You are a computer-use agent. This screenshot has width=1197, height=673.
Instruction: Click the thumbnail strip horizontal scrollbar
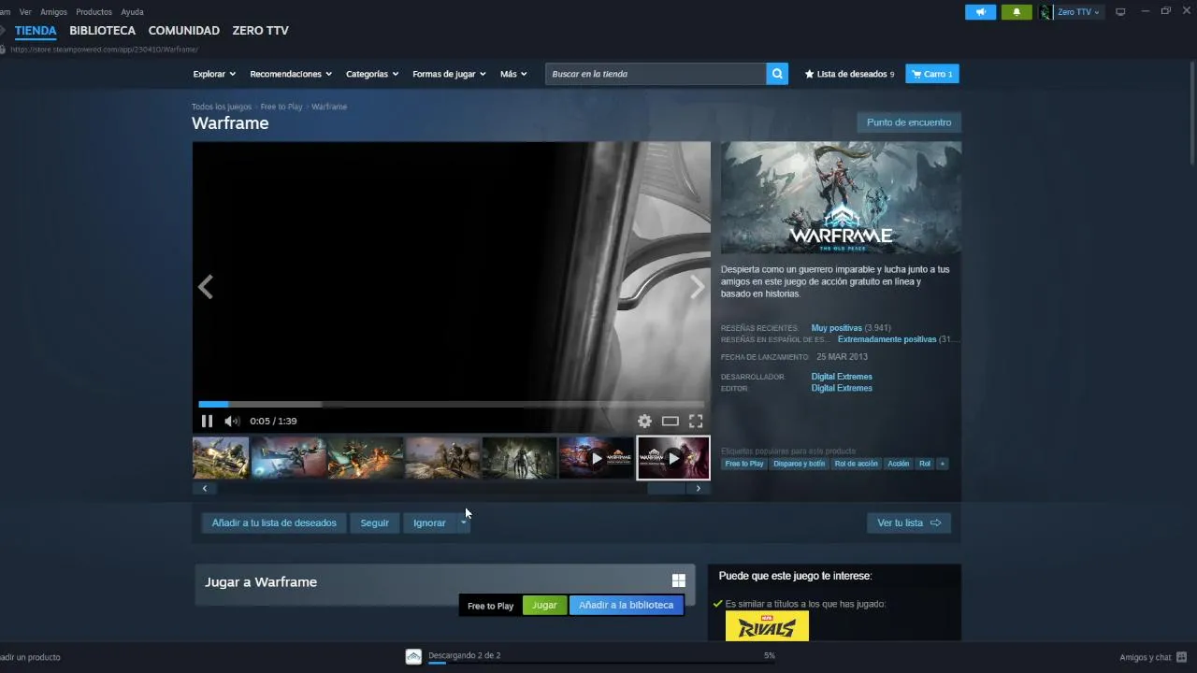[x=666, y=488]
